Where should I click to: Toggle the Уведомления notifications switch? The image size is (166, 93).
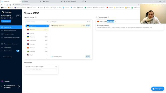pyautogui.click(x=18, y=51)
